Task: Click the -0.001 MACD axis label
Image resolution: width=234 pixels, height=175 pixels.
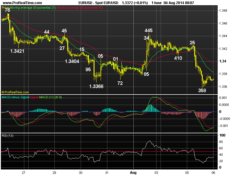Action: click(223, 126)
